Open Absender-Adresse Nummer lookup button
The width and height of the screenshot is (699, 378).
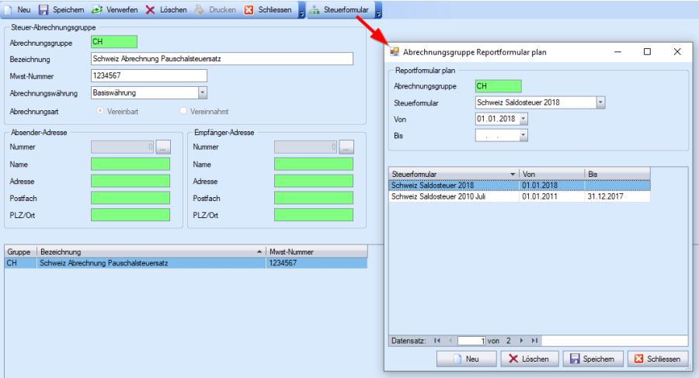163,147
